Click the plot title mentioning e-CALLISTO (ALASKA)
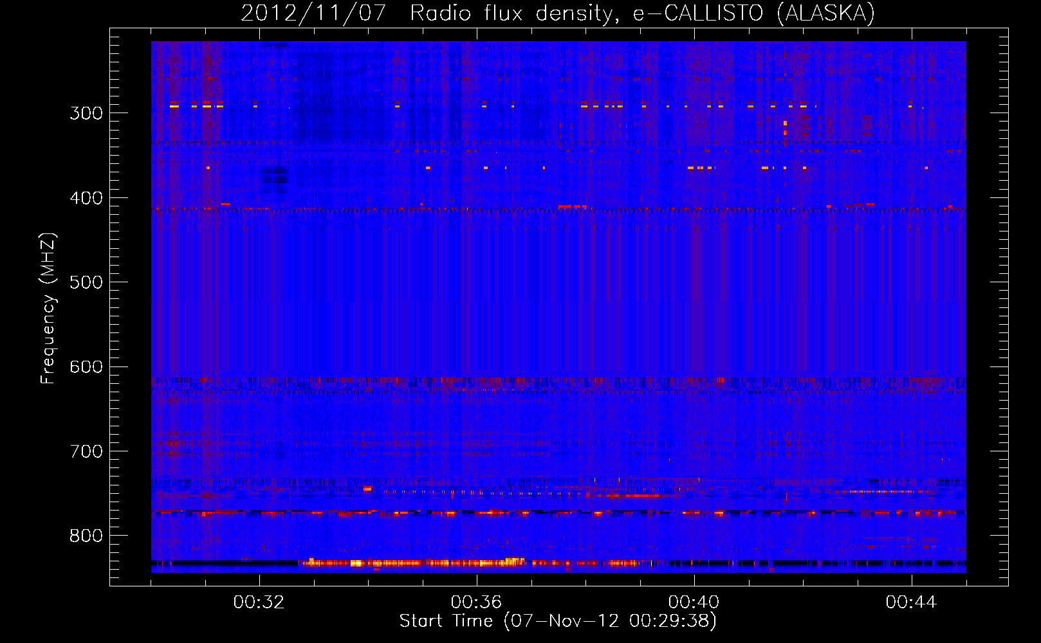Image resolution: width=1041 pixels, height=643 pixels. point(558,13)
